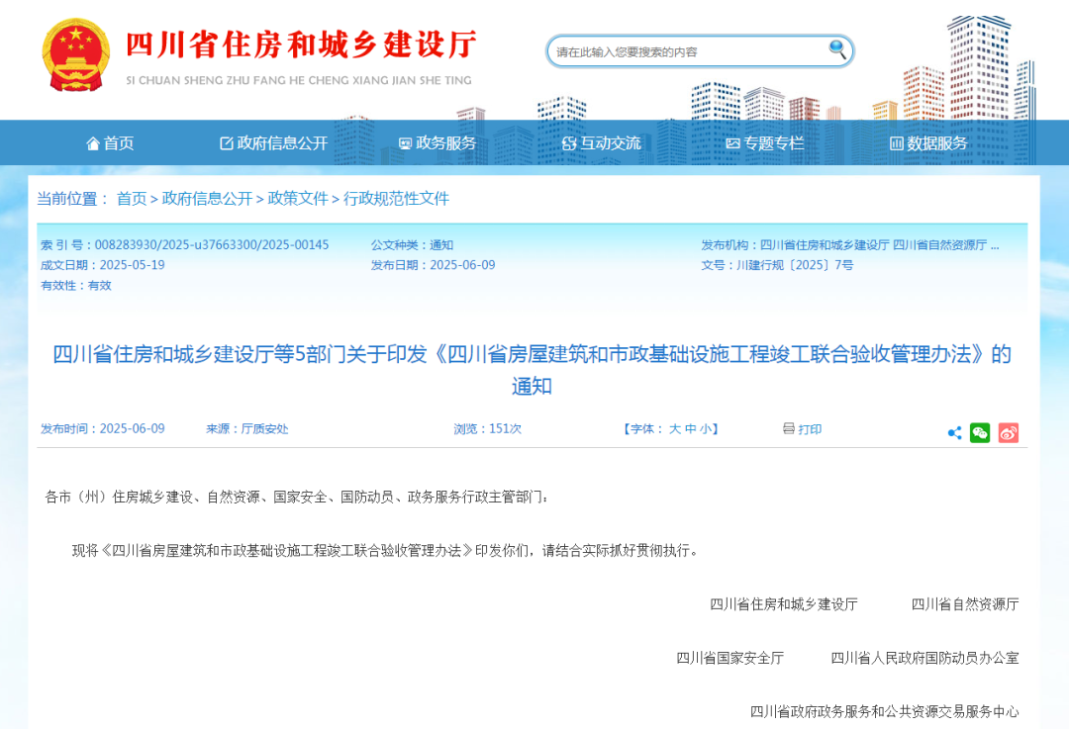Click the search magnifier icon
Screen dimensions: 1069x729
coord(837,50)
